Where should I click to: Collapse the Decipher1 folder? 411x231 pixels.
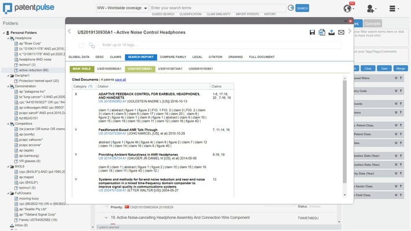(8, 76)
